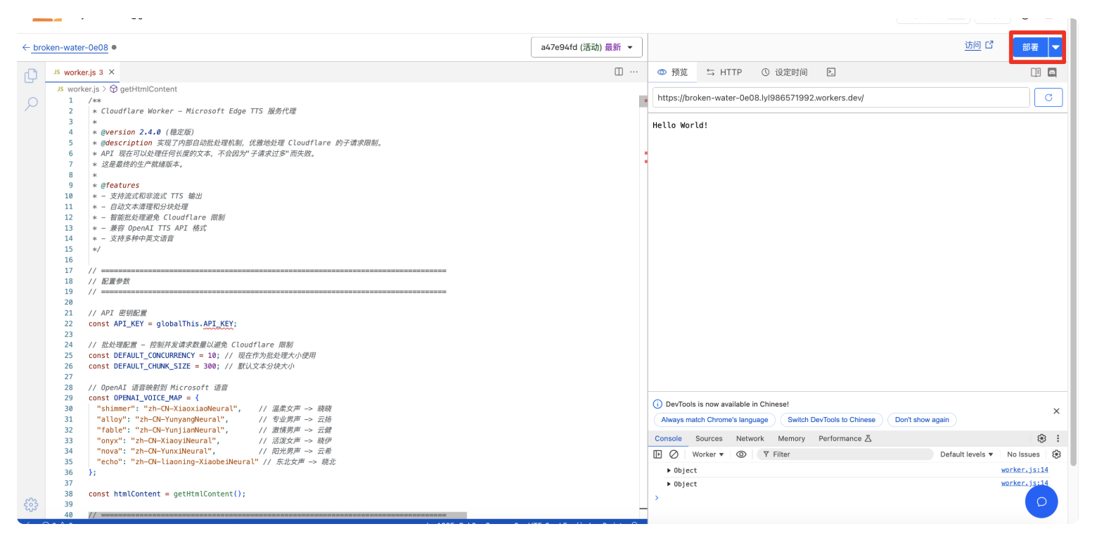Toggle the console sidebar panel
The width and height of the screenshot is (1111, 543).
coord(657,454)
